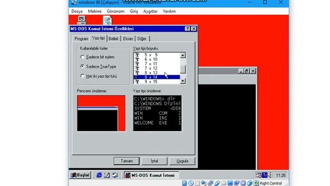Open the Giriş menu
Viewport: 330px width, 186px height.
[x=134, y=11]
